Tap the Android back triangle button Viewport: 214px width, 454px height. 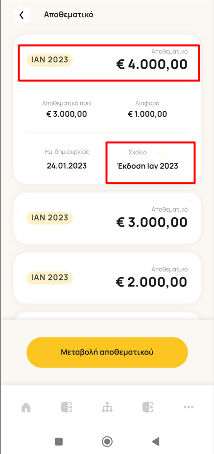tap(156, 441)
